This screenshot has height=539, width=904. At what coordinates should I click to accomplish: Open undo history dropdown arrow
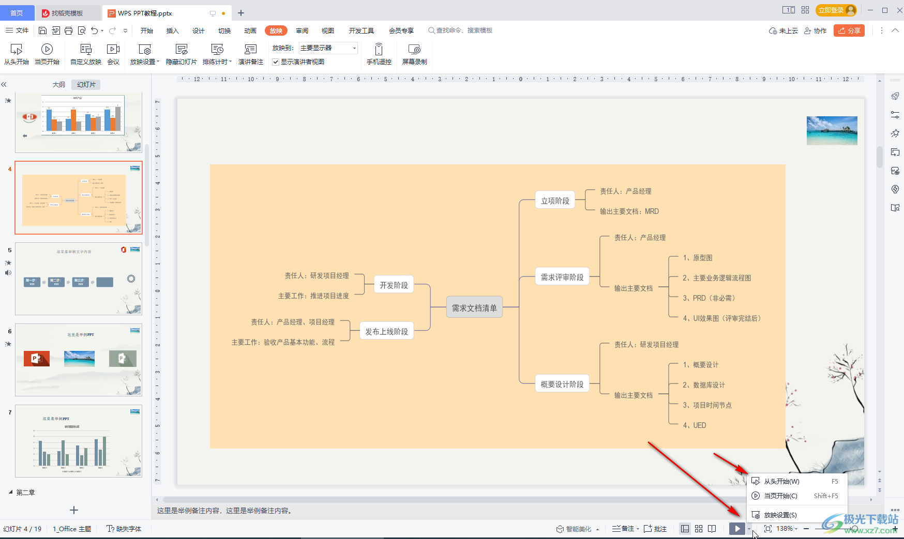pyautogui.click(x=102, y=30)
